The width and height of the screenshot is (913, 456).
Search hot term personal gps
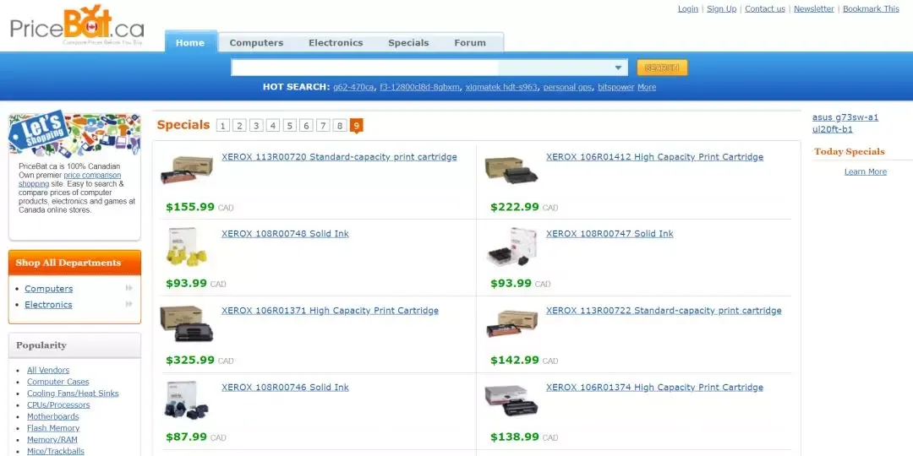(x=567, y=87)
